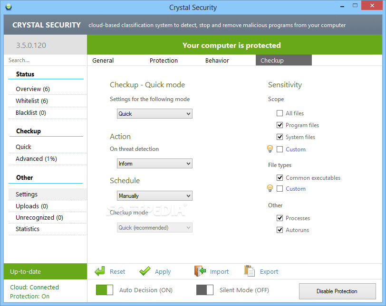Open the Checkup mode Quick (recommended) dropdown
The image size is (386, 306).
tap(154, 228)
